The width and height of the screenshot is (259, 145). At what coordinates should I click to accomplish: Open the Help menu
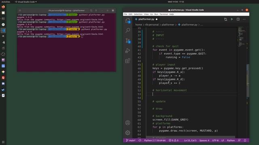pos(172,14)
